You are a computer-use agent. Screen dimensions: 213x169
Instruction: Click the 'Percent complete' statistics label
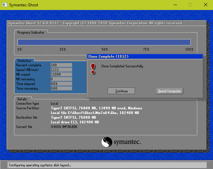29,65
